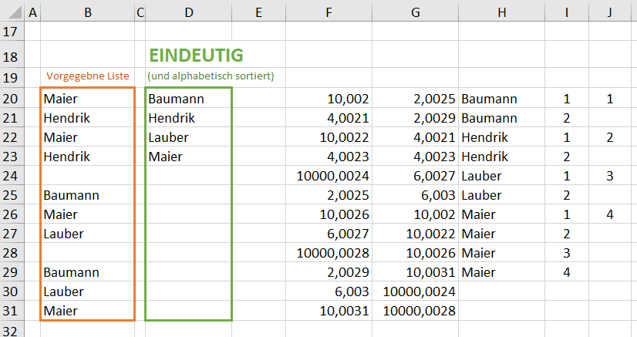Select cell B31 containing Maier
Screen dimensions: 637x337
(x=88, y=311)
